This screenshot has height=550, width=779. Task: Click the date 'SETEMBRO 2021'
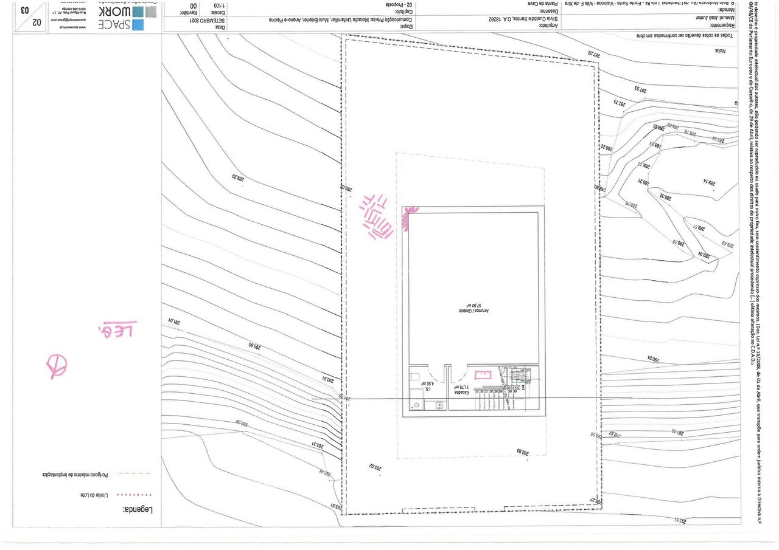207,20
